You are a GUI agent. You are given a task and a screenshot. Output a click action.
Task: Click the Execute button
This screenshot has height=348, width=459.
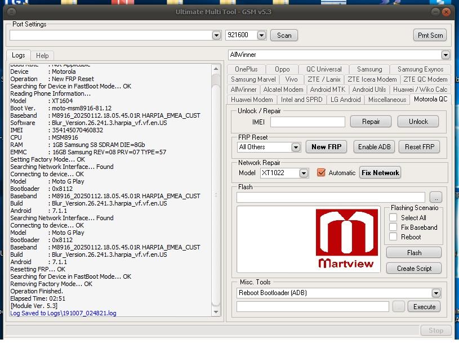click(x=424, y=306)
